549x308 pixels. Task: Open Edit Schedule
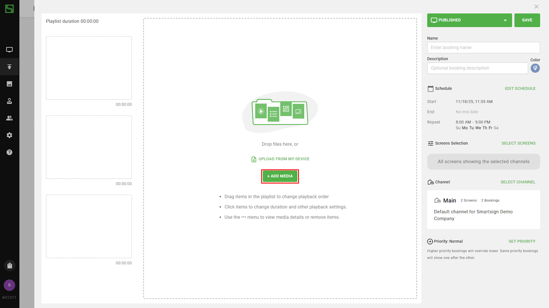(x=520, y=89)
